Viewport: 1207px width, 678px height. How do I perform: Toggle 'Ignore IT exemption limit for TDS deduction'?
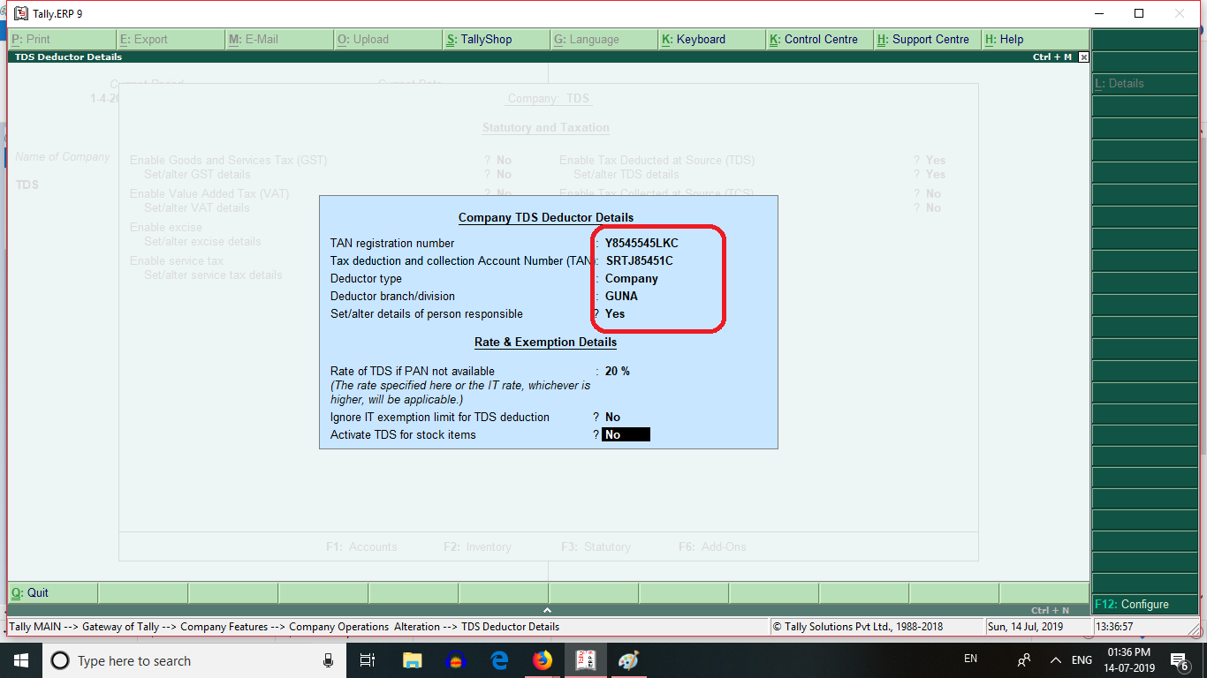tap(612, 416)
